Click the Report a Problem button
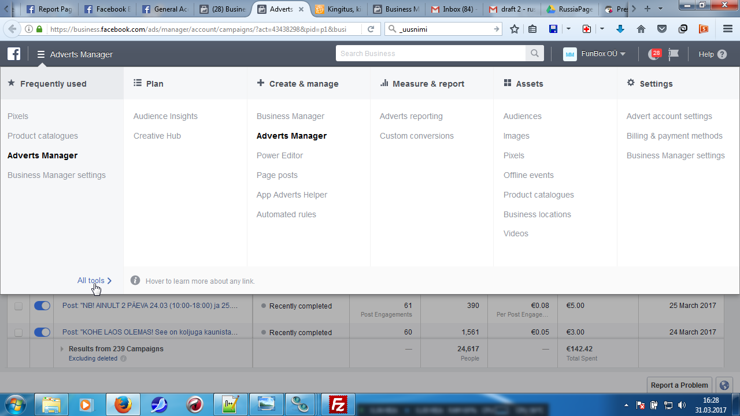Viewport: 740px width, 416px height. pos(679,385)
